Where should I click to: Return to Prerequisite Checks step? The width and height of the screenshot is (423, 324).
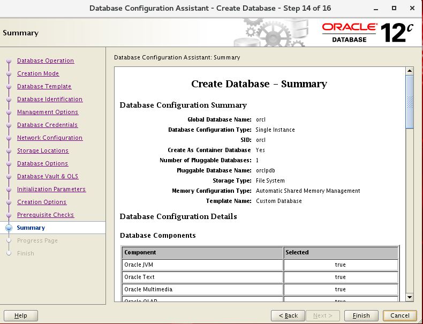coord(46,215)
